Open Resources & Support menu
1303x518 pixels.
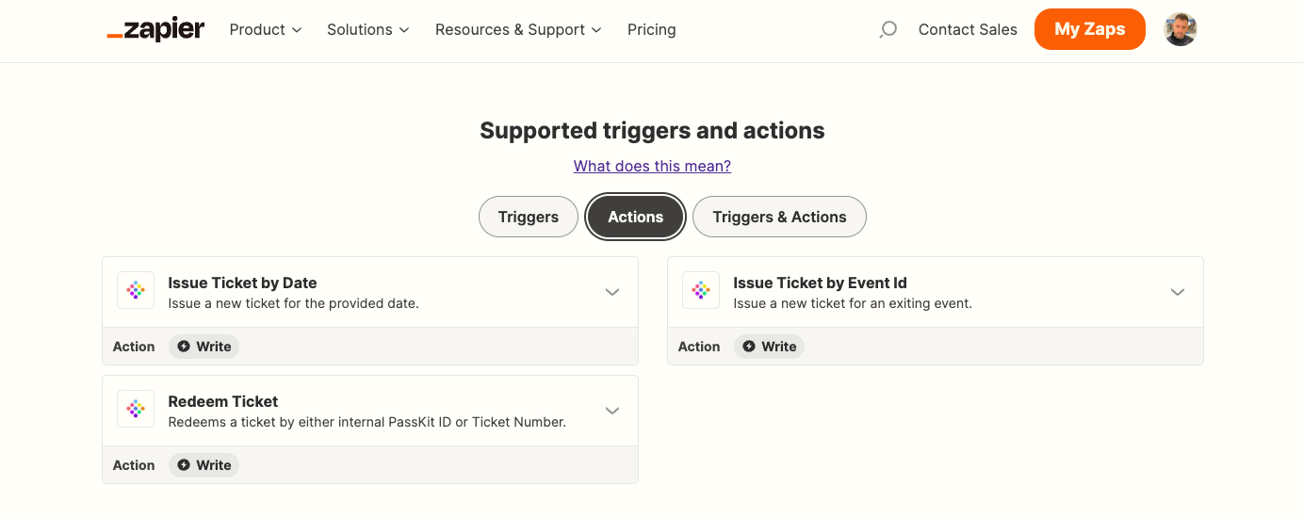coord(518,30)
